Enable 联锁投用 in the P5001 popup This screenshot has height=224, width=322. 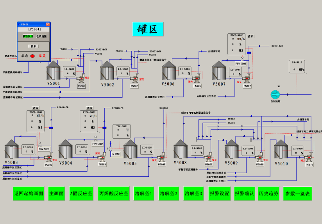[28, 36]
